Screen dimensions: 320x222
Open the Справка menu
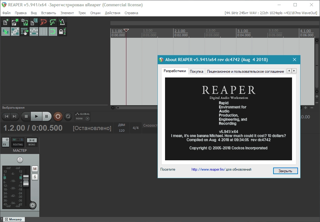pyautogui.click(x=131, y=13)
